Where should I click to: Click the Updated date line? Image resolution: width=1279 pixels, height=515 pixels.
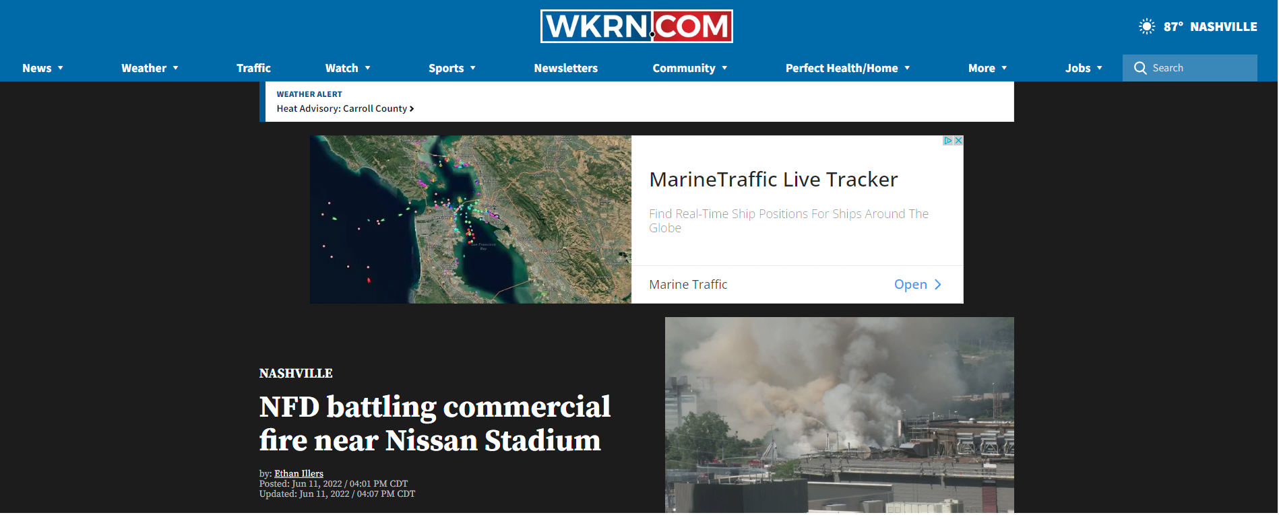click(337, 494)
